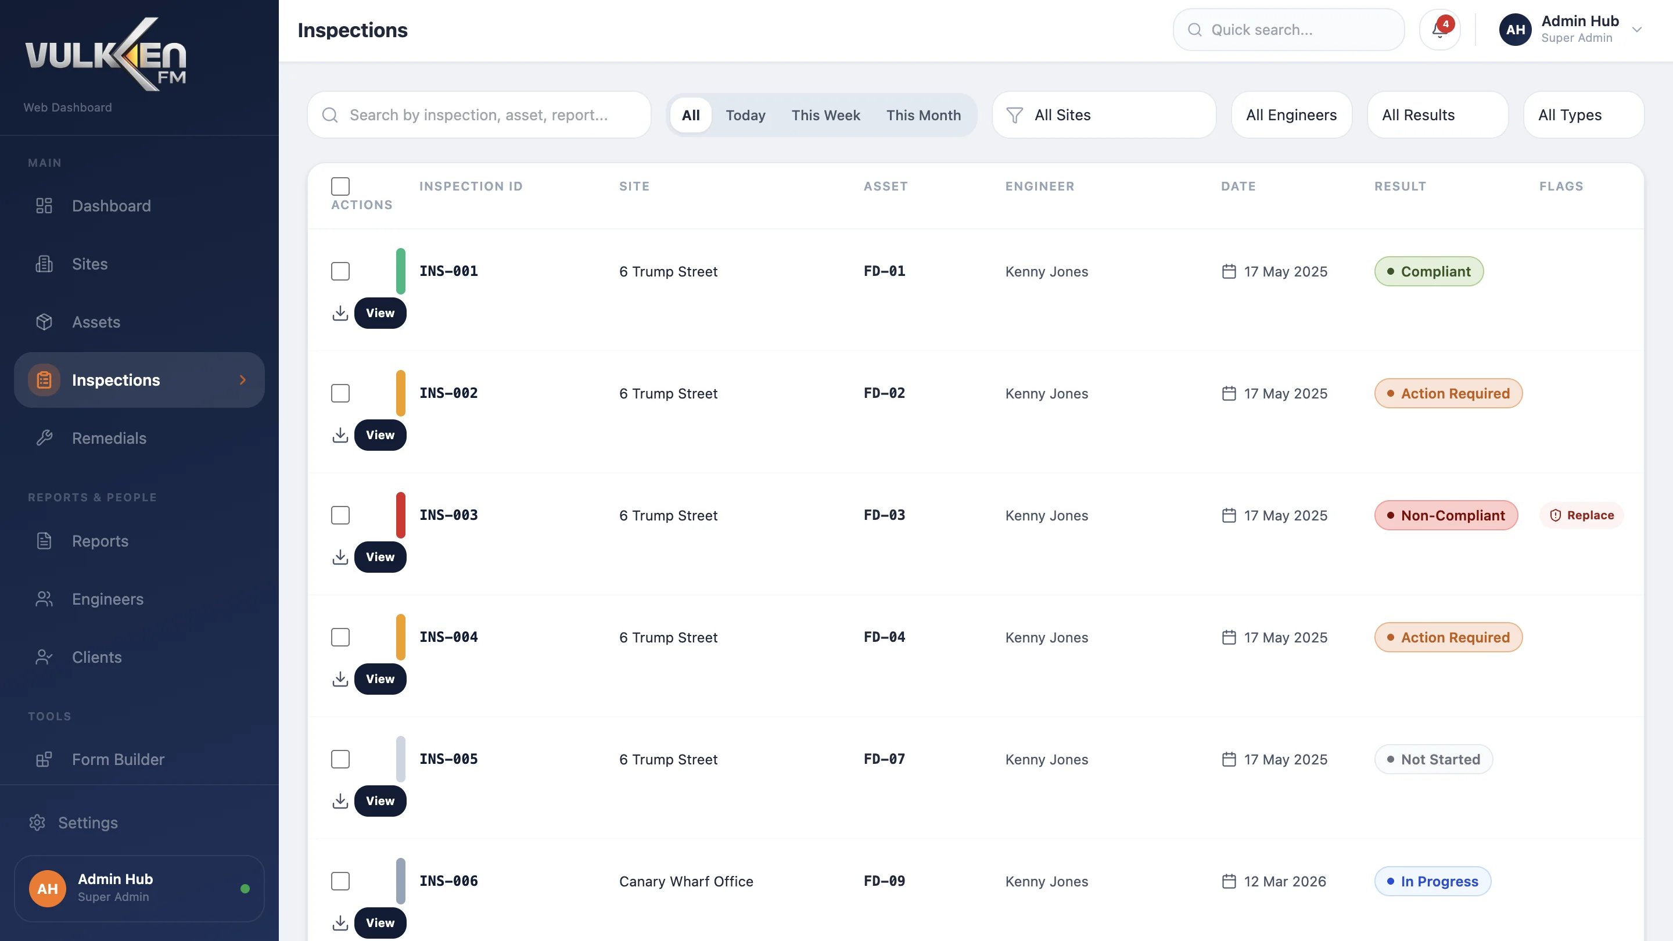Click the Replace flag on INS-003
The width and height of the screenshot is (1673, 941).
coord(1581,515)
